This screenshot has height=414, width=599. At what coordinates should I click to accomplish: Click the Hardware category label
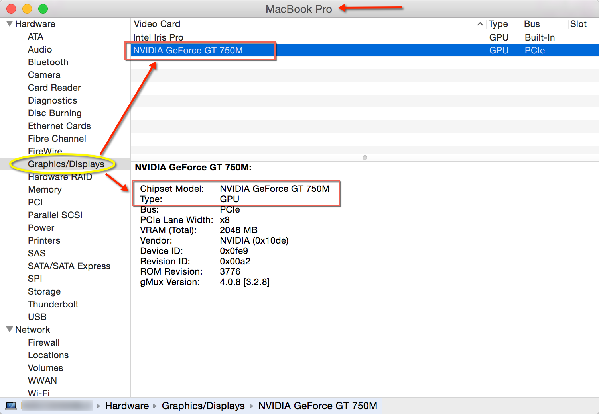pyautogui.click(x=35, y=24)
